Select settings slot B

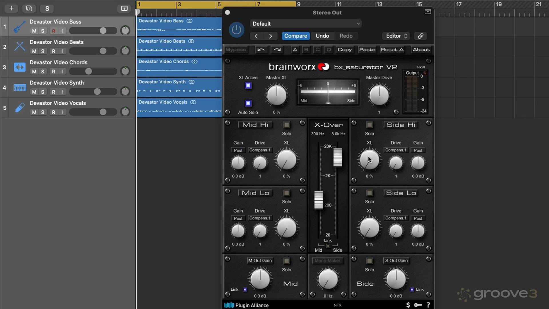coord(306,50)
